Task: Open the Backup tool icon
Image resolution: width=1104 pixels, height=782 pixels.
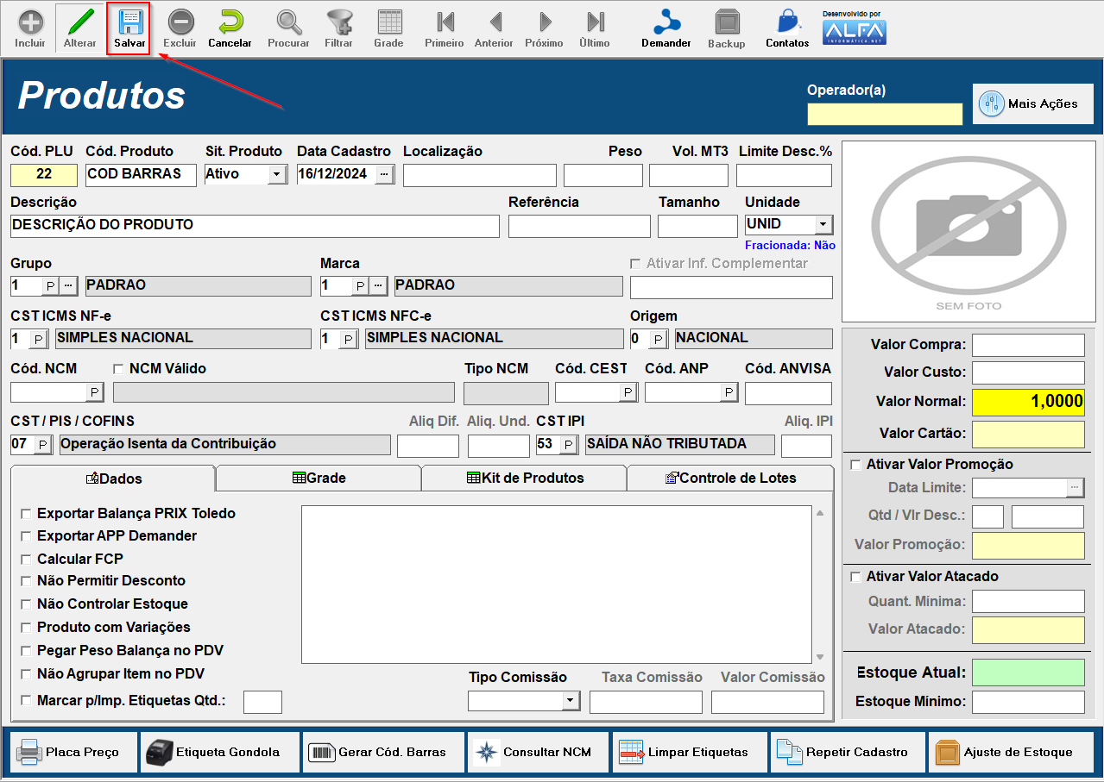Action: (727, 22)
